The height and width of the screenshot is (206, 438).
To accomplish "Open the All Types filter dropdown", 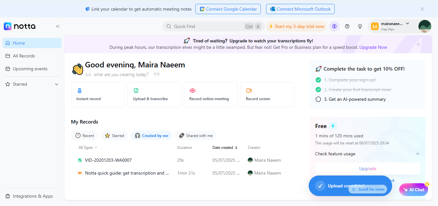I will point(88,148).
